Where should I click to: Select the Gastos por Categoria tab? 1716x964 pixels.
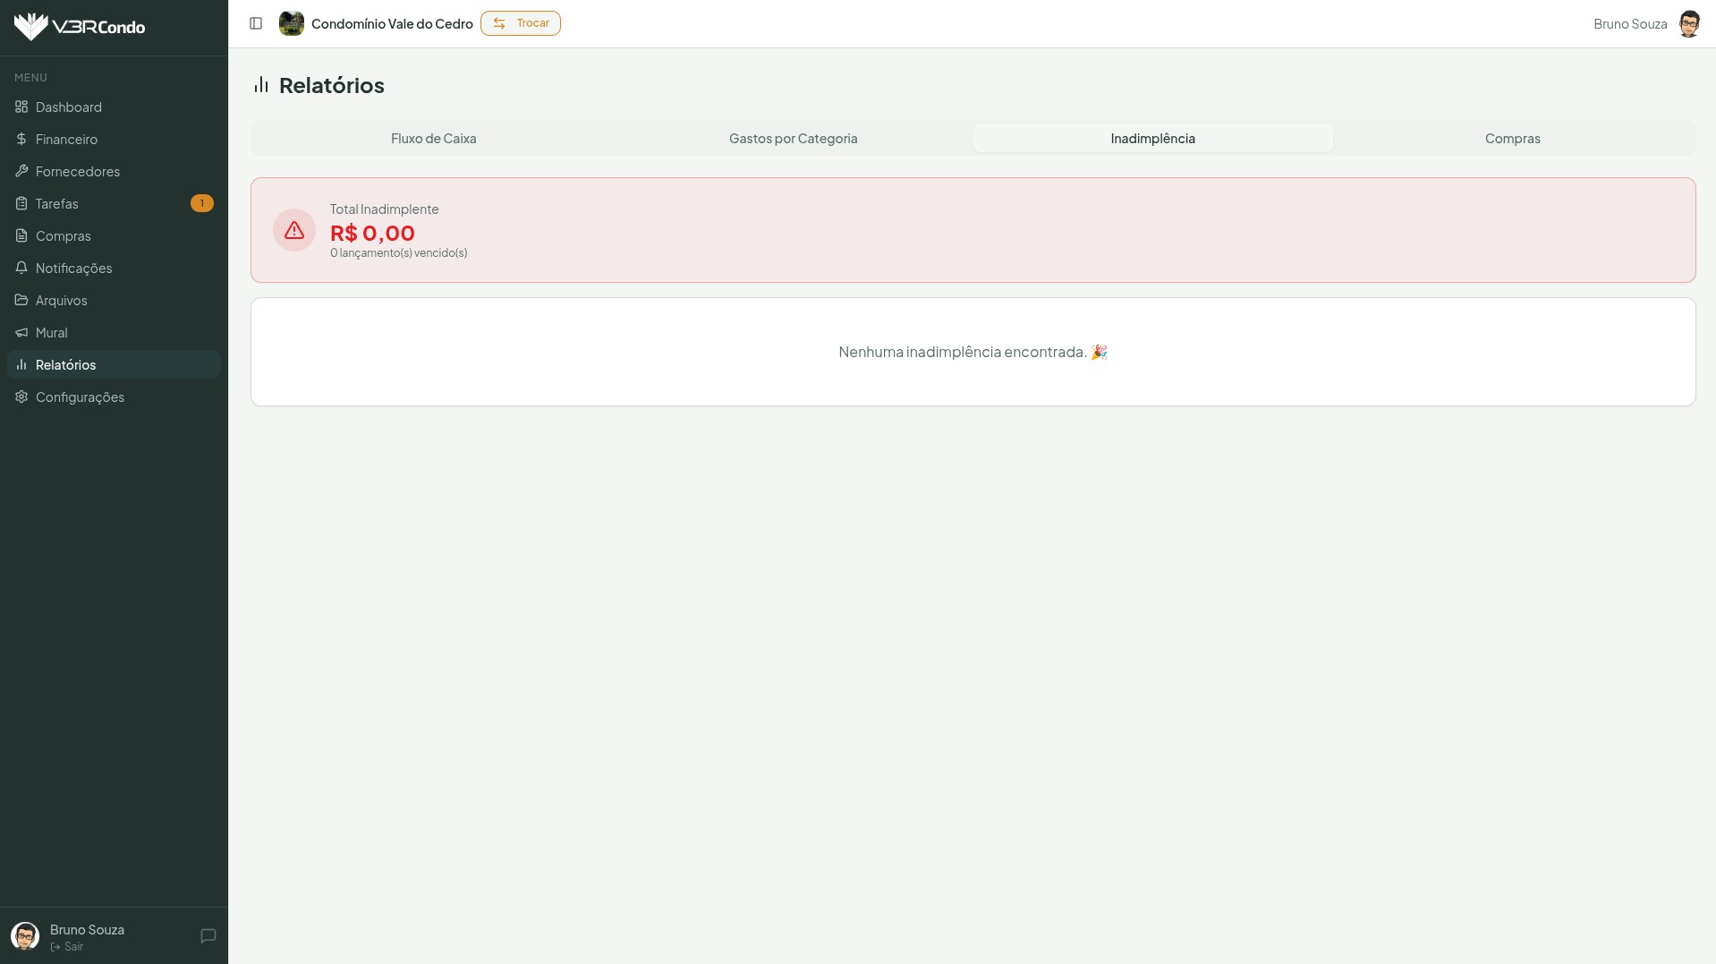[793, 139]
